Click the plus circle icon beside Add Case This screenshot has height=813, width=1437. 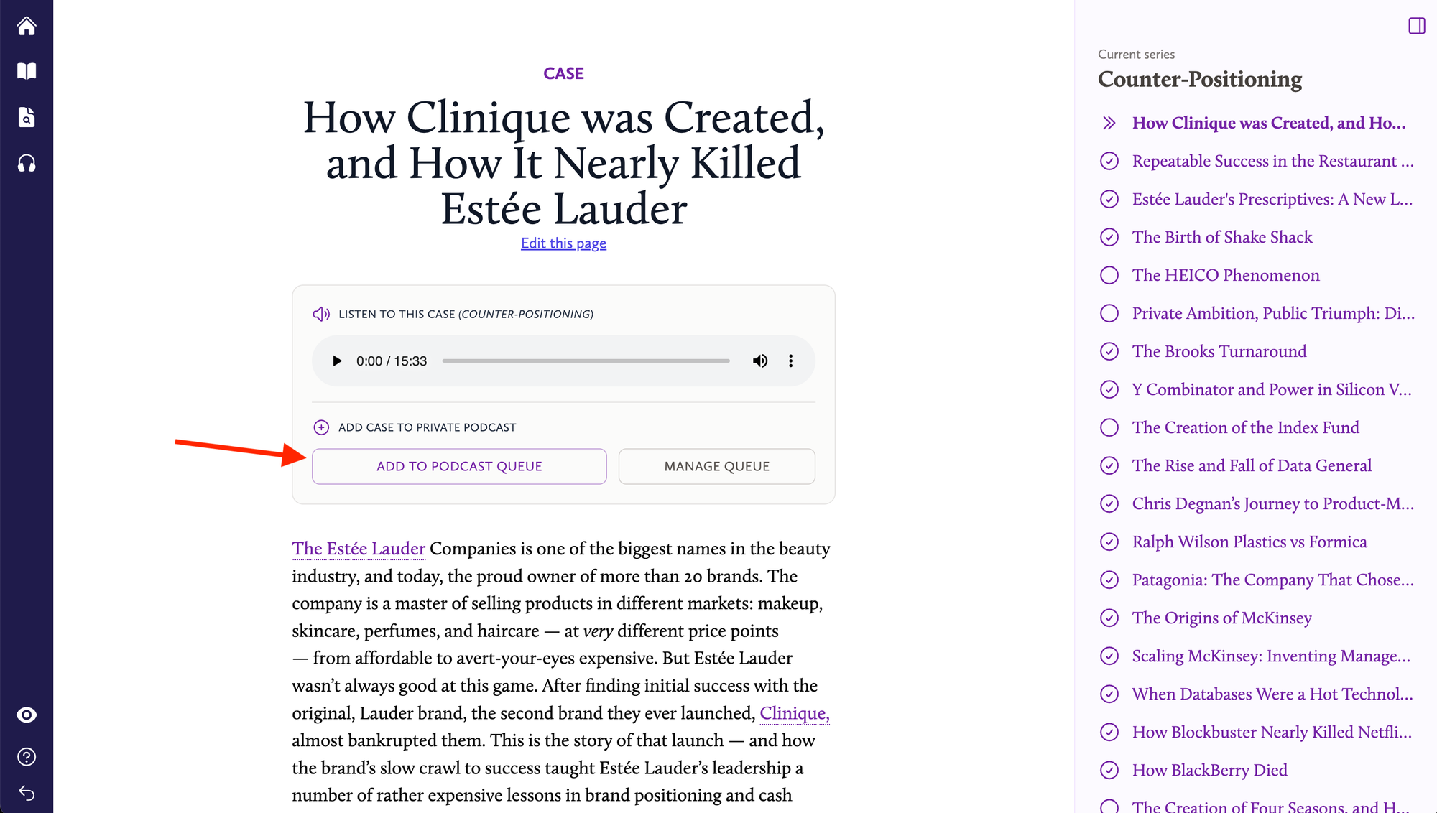pyautogui.click(x=321, y=427)
